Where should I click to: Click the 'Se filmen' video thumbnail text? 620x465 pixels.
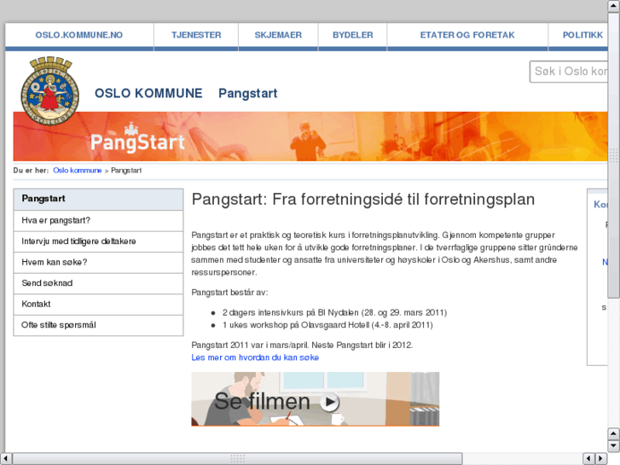262,401
